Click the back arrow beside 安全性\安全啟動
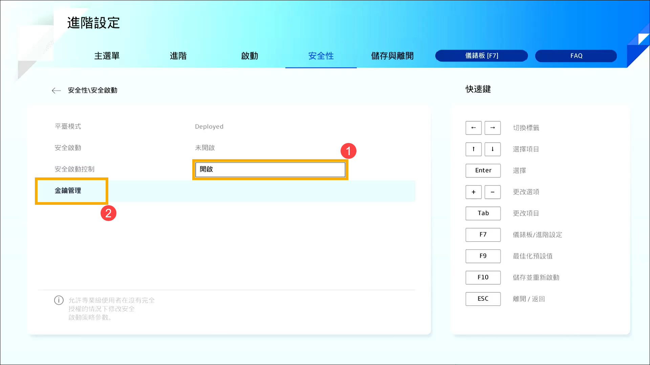Image resolution: width=650 pixels, height=365 pixels. tap(56, 90)
